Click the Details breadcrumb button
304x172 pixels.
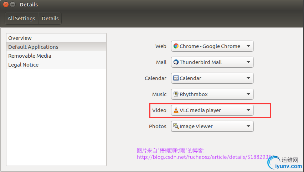pyautogui.click(x=50, y=19)
